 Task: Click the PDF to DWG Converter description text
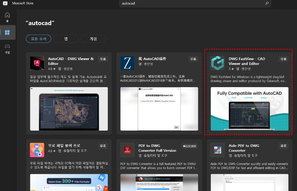(x=159, y=166)
